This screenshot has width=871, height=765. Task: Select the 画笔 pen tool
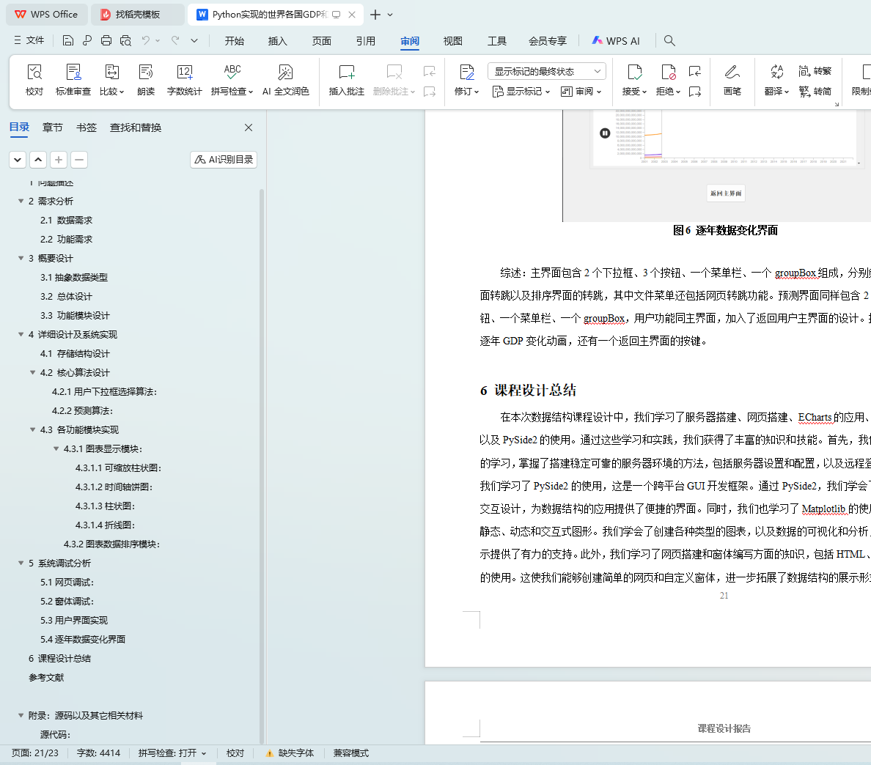click(732, 80)
